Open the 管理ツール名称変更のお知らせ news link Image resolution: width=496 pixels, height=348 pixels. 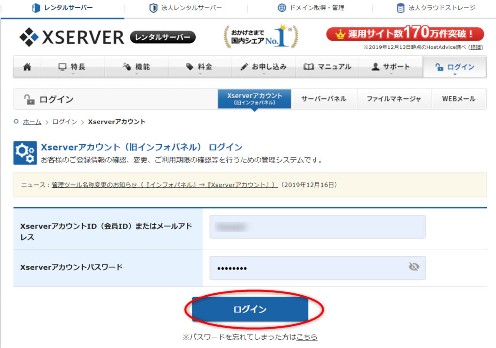point(165,185)
